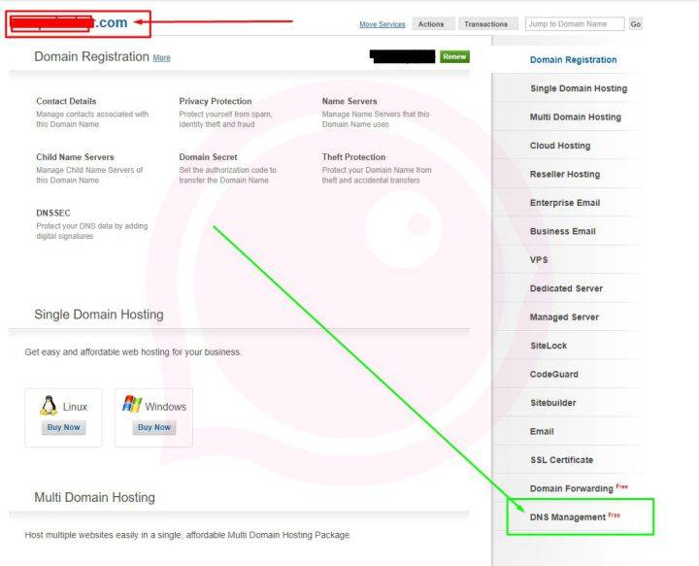This screenshot has height=566, width=699.
Task: Click the Move Services link
Action: (383, 24)
